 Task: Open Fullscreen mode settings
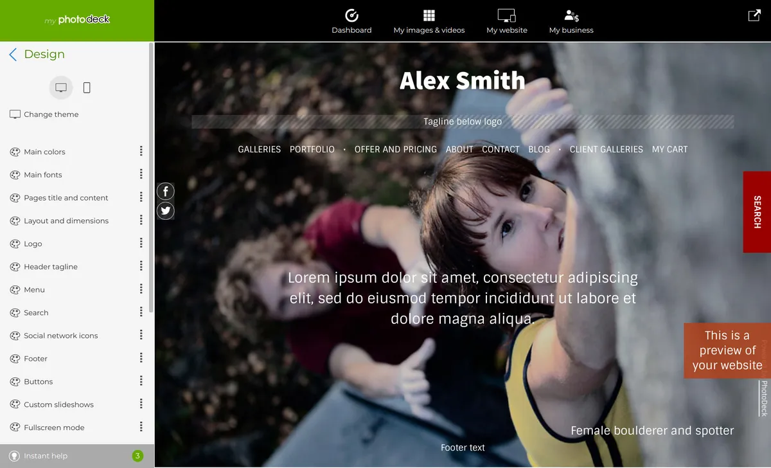[x=54, y=428]
